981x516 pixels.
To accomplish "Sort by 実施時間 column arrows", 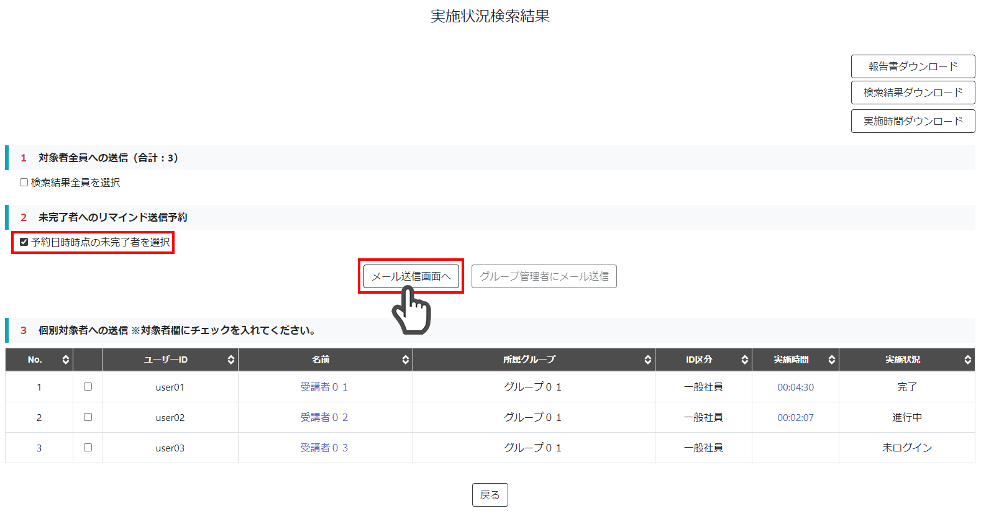I will [x=831, y=360].
